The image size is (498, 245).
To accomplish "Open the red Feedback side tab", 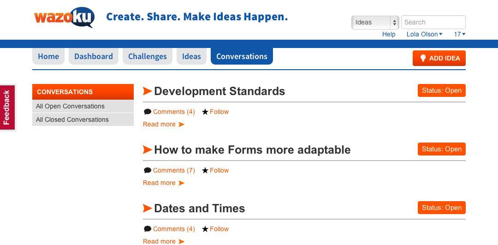I will [x=8, y=108].
